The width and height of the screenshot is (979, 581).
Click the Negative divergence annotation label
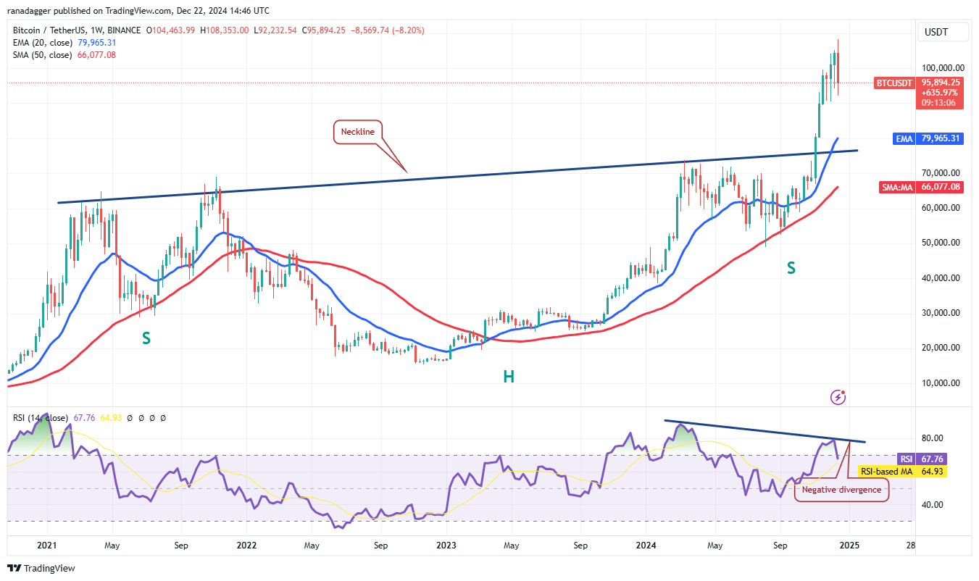coord(841,490)
